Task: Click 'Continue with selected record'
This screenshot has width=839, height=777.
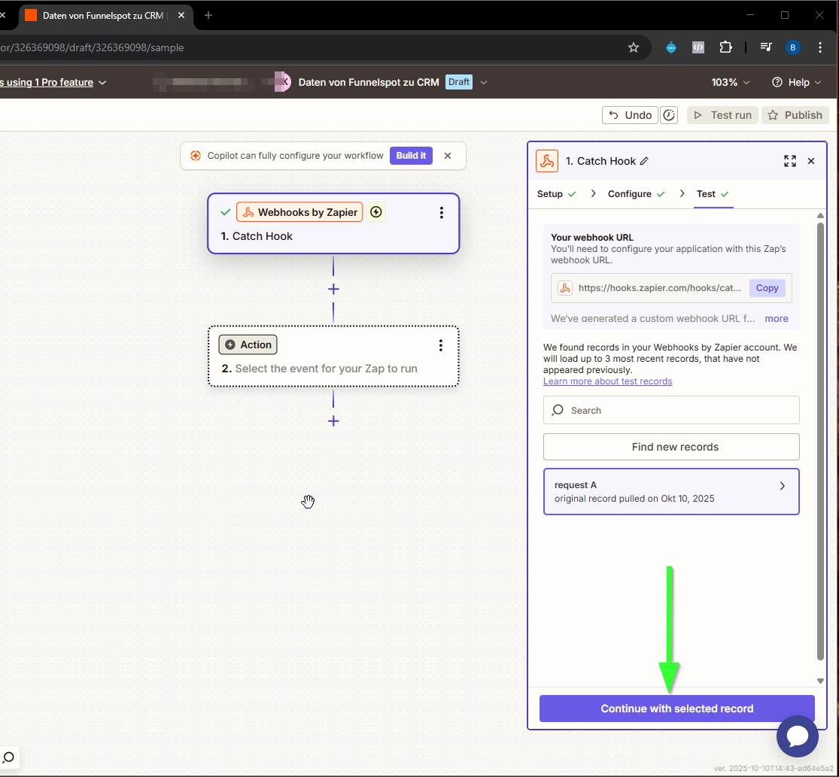Action: click(677, 709)
